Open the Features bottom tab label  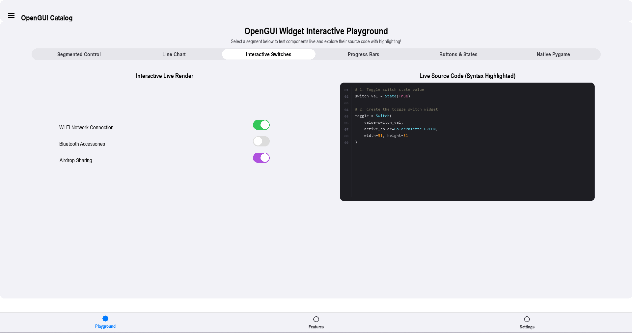pyautogui.click(x=316, y=327)
